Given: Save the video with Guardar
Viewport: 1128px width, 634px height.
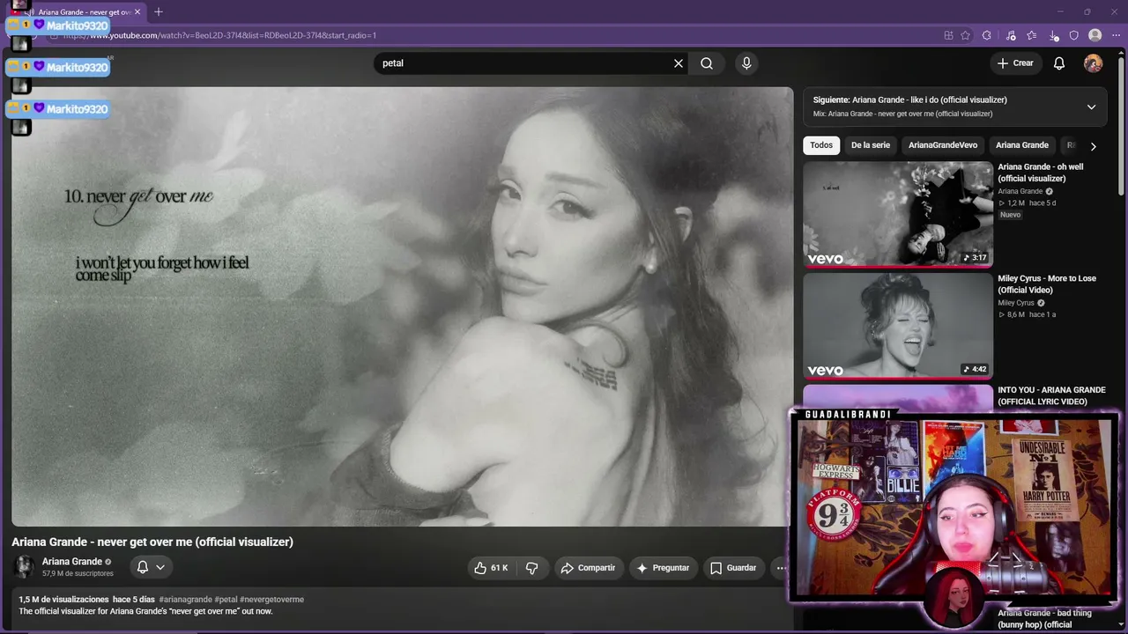Looking at the screenshot, I should (x=733, y=568).
